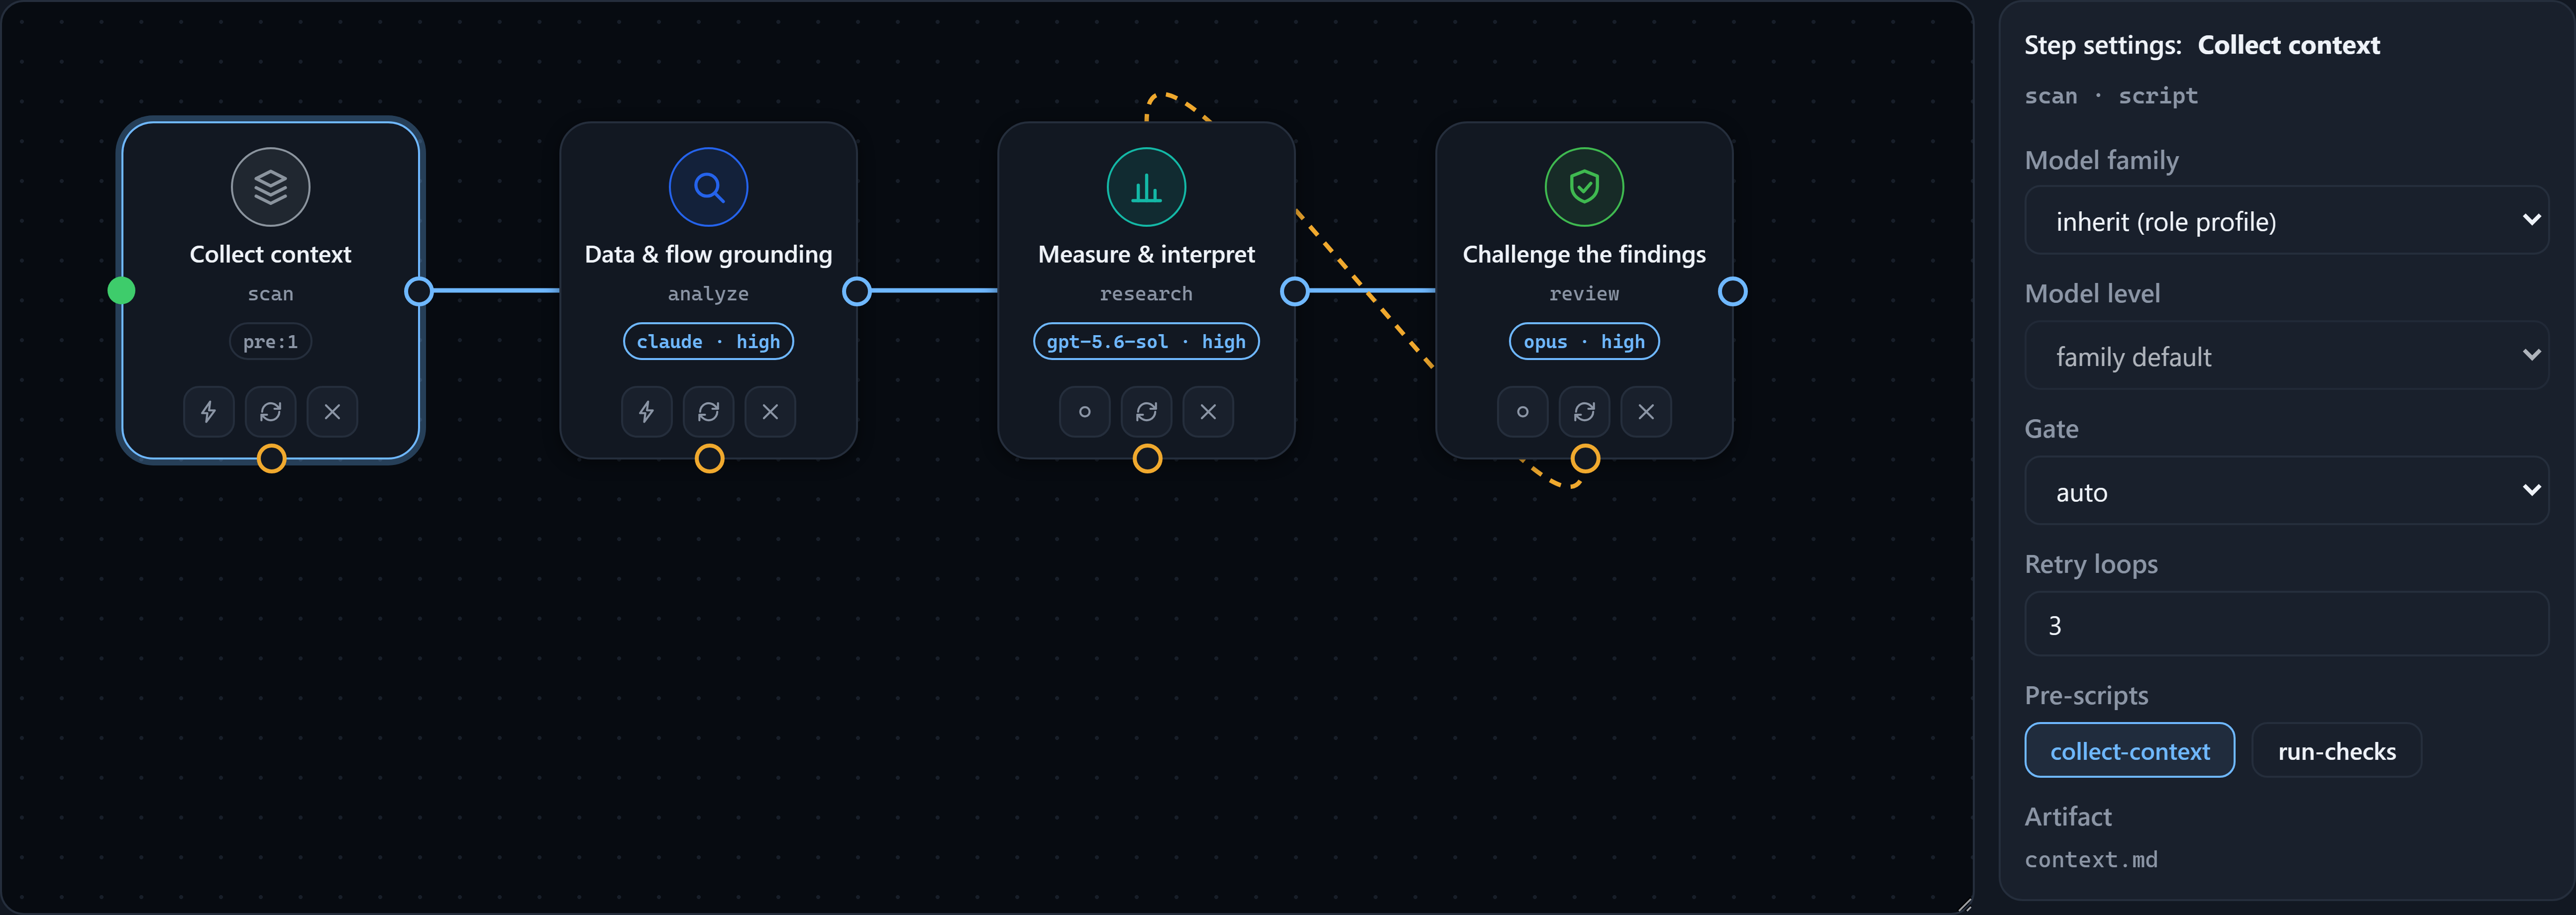2576x915 pixels.
Task: Click the blue output port of Measure & interpret
Action: tap(1295, 292)
